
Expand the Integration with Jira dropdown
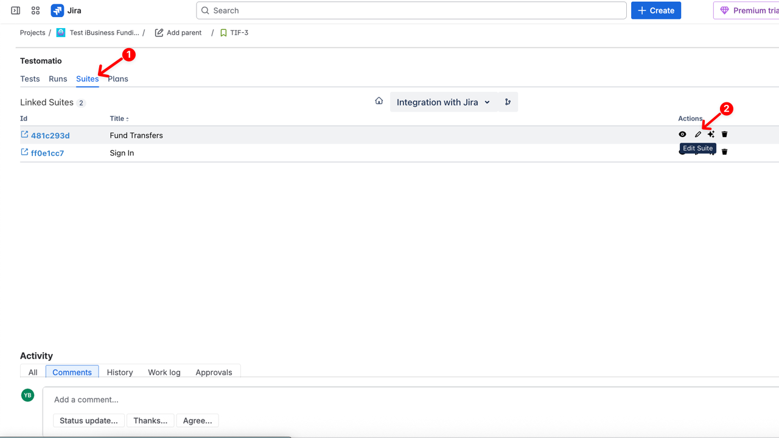pyautogui.click(x=443, y=102)
